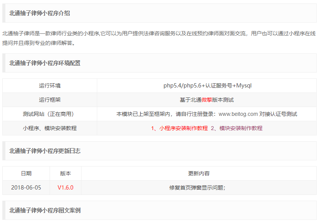Click the 更新内容 column header
Screen dimensions: 319x221
(199, 173)
